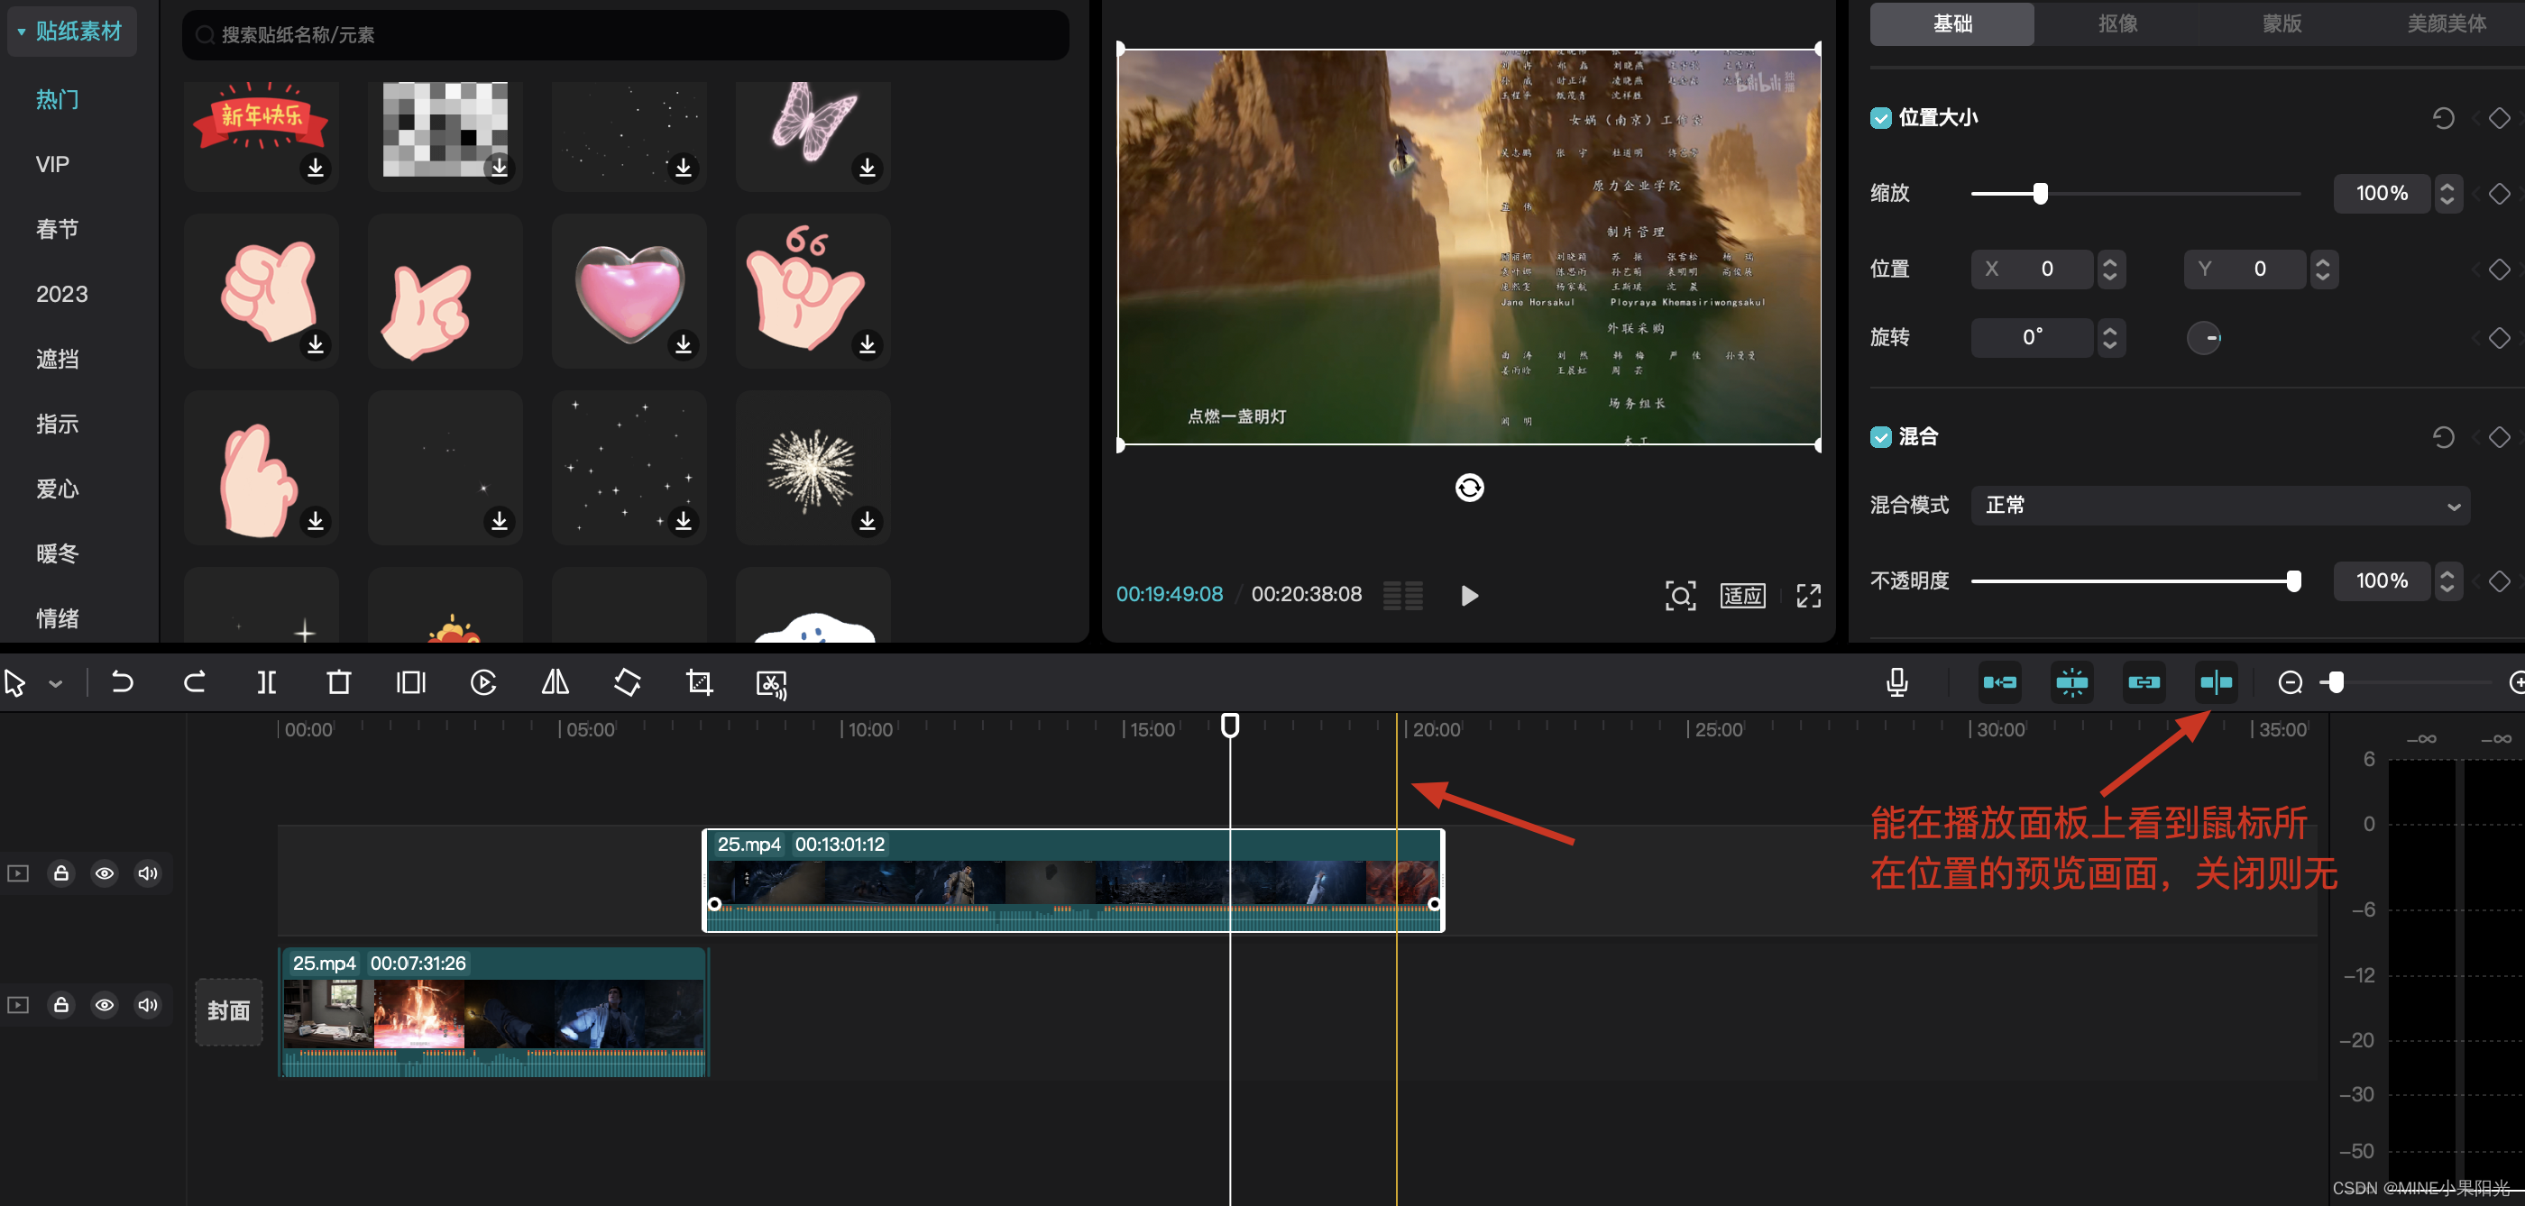Image resolution: width=2525 pixels, height=1206 pixels.
Task: Delete clip with trash icon
Action: (x=339, y=681)
